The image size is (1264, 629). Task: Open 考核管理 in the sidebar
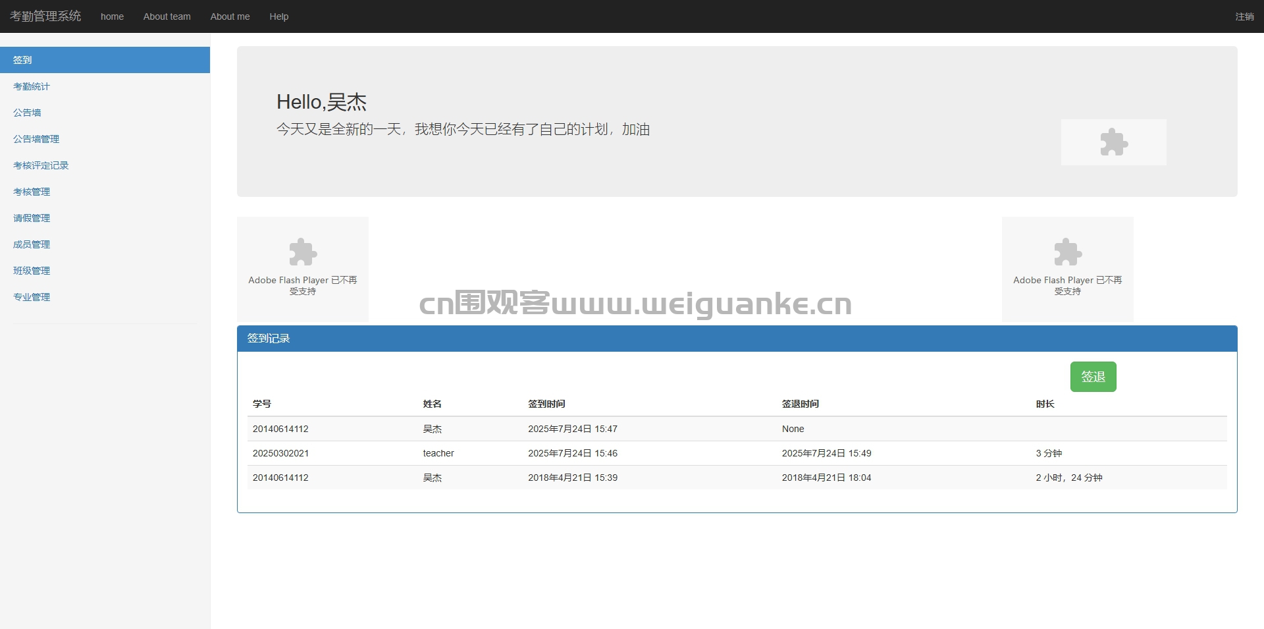coord(105,192)
